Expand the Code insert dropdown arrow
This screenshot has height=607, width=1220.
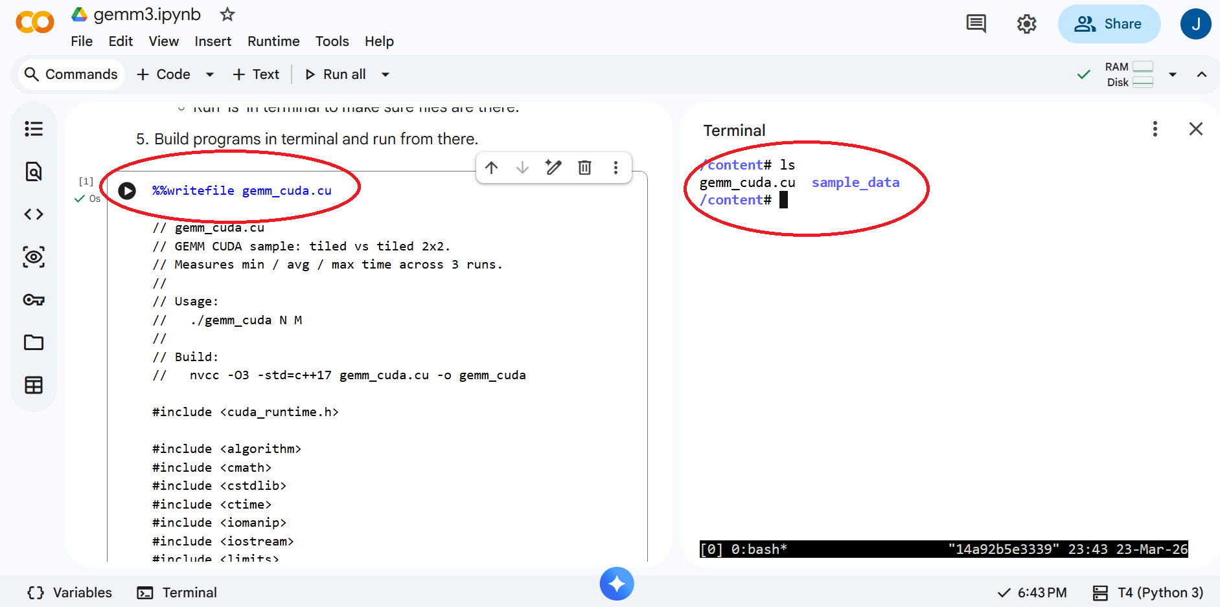click(x=210, y=74)
